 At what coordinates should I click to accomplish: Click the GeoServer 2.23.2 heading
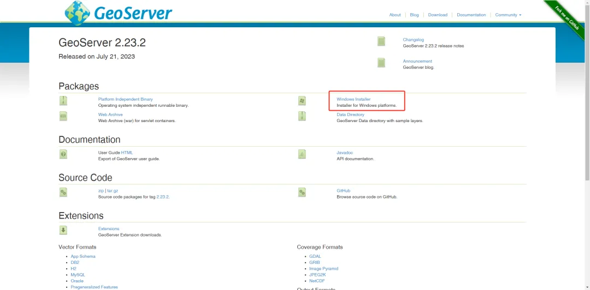coord(102,43)
